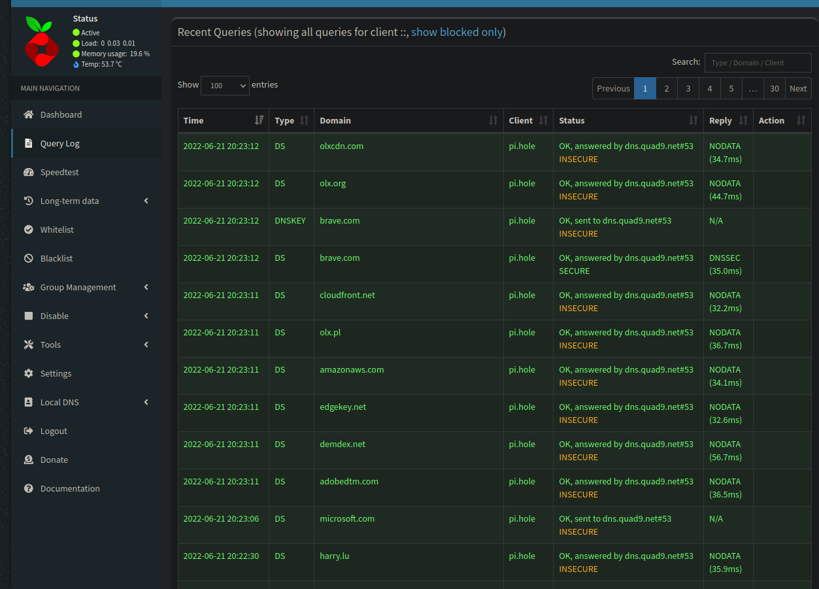This screenshot has height=589, width=819.
Task: Click the Local DNS address book icon
Action: pyautogui.click(x=28, y=402)
